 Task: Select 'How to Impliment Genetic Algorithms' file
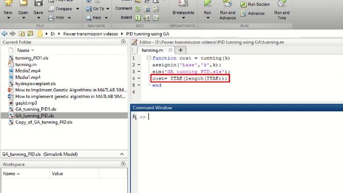(x=68, y=90)
